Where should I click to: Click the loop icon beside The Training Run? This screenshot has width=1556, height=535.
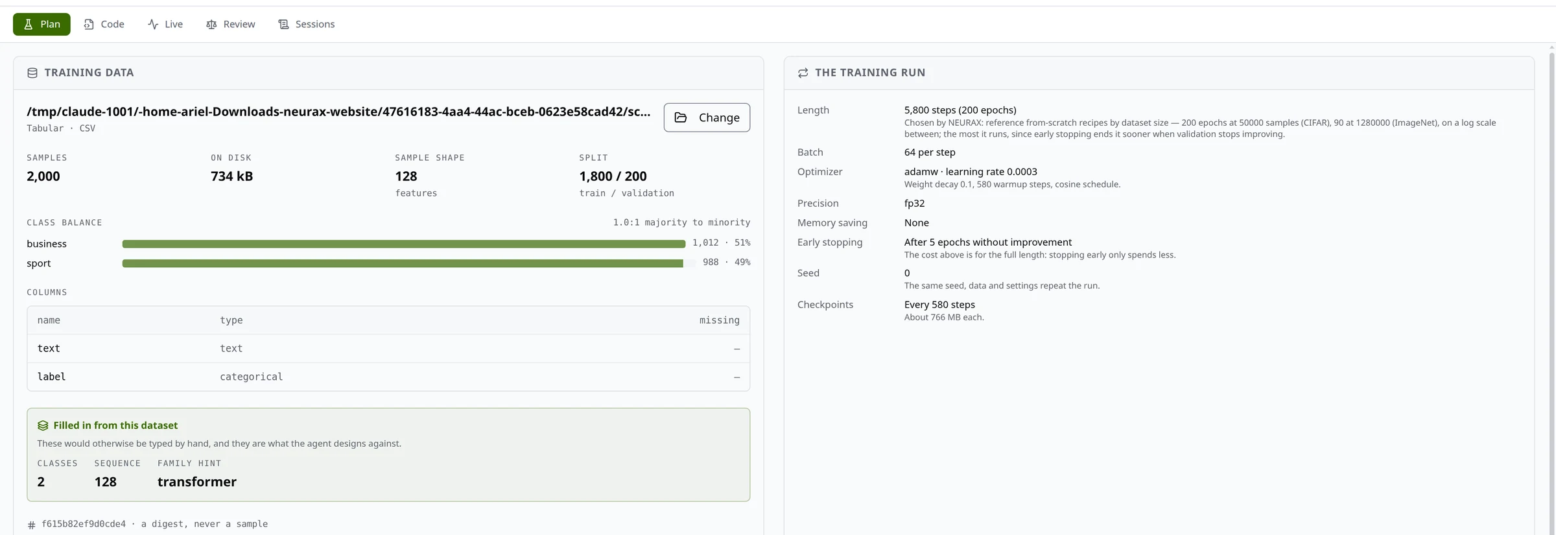coord(803,73)
